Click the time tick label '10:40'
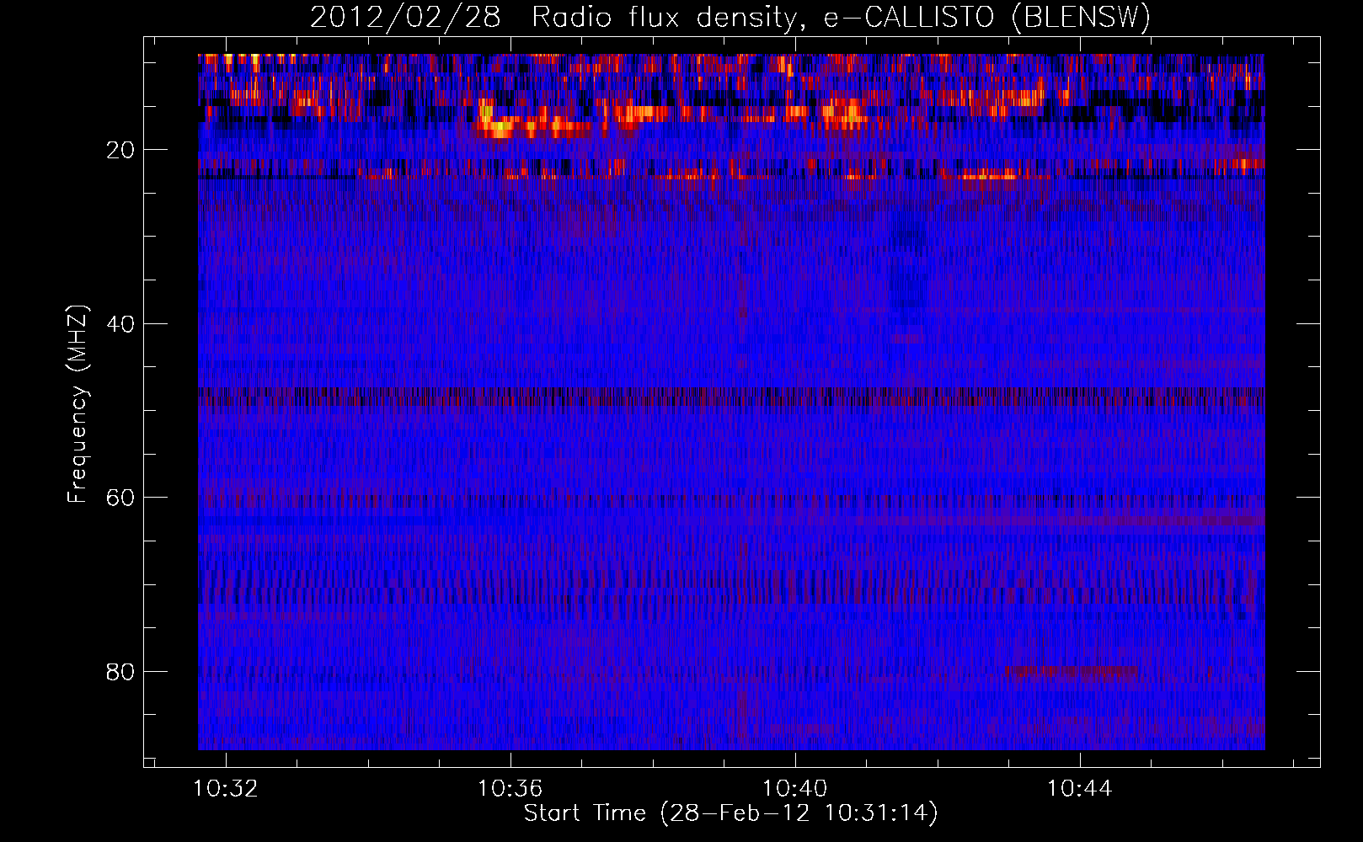Viewport: 1363px width, 842px height. click(x=795, y=789)
